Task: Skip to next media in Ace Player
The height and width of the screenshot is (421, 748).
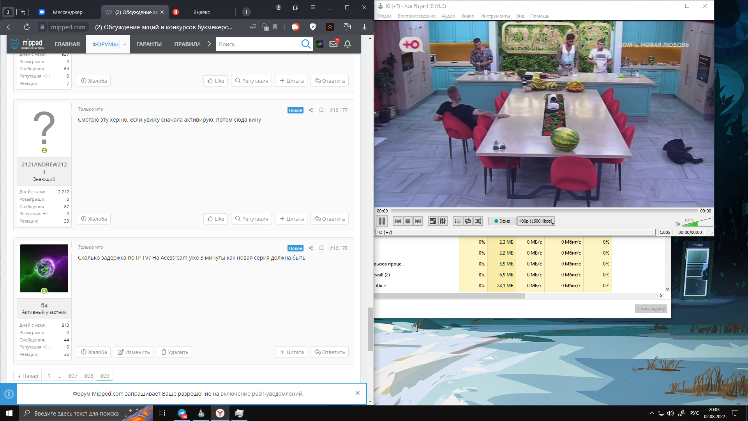Action: click(x=418, y=221)
